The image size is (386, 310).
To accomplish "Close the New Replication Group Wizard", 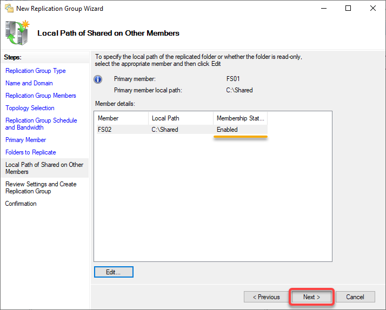I will (373, 8).
